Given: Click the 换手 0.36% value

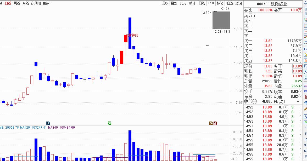Looking at the screenshot, I should point(267,91).
